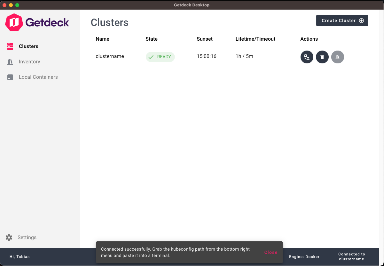Viewport: 384px width, 266px height.
Task: Click the Getdeck hexagon logo icon
Action: click(14, 22)
